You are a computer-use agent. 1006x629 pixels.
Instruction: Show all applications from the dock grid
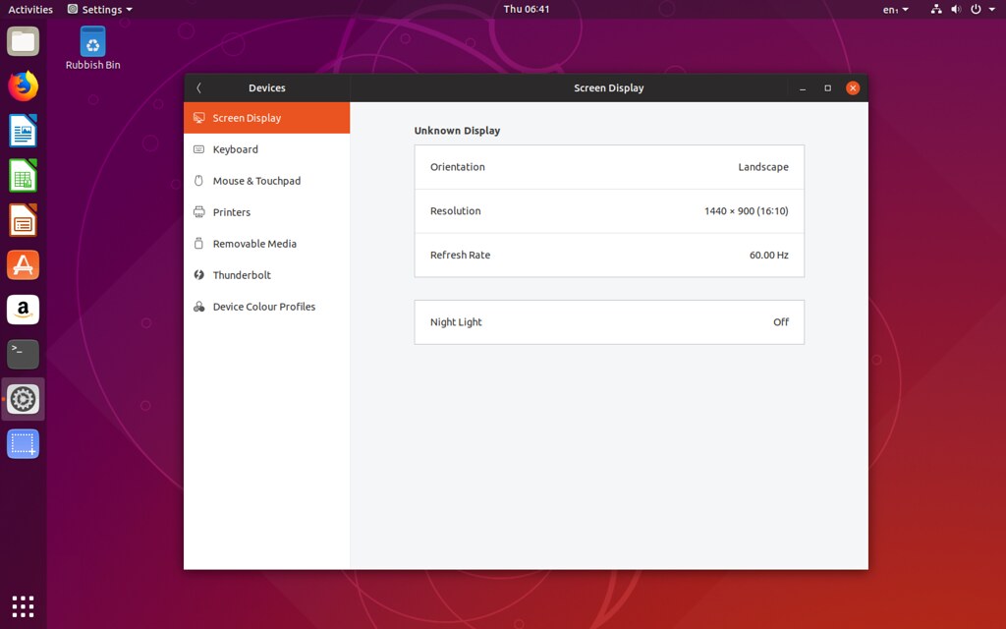click(x=23, y=605)
